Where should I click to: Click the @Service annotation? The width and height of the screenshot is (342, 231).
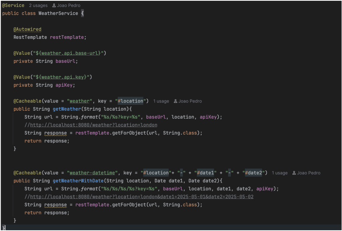[x=13, y=5]
